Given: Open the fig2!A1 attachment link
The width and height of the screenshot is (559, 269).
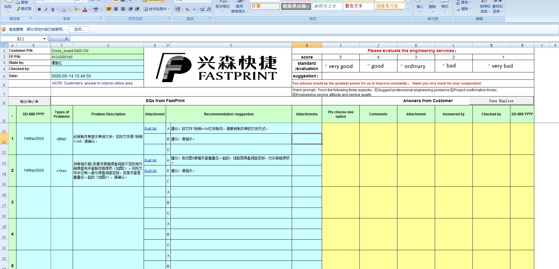Looking at the screenshot, I should tap(150, 160).
